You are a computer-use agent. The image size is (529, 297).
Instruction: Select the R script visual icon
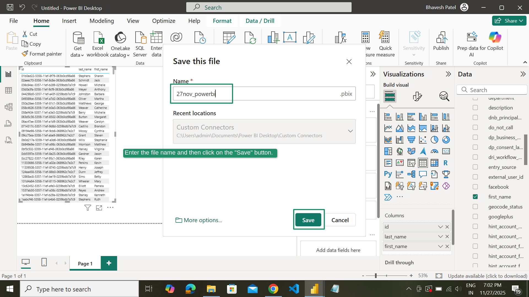pos(446,163)
